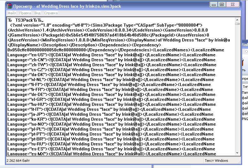Viewport: 248px width, 168px height.
Task: Click the line starting 'Language="nl-NL"'
Action: (x=111, y=80)
